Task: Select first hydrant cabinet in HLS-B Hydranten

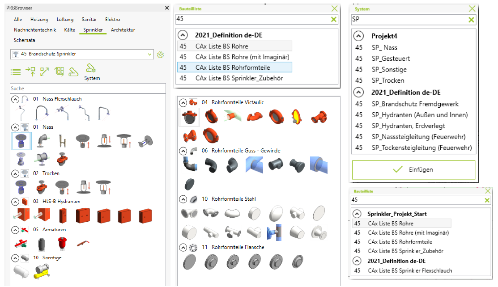Action: point(21,215)
